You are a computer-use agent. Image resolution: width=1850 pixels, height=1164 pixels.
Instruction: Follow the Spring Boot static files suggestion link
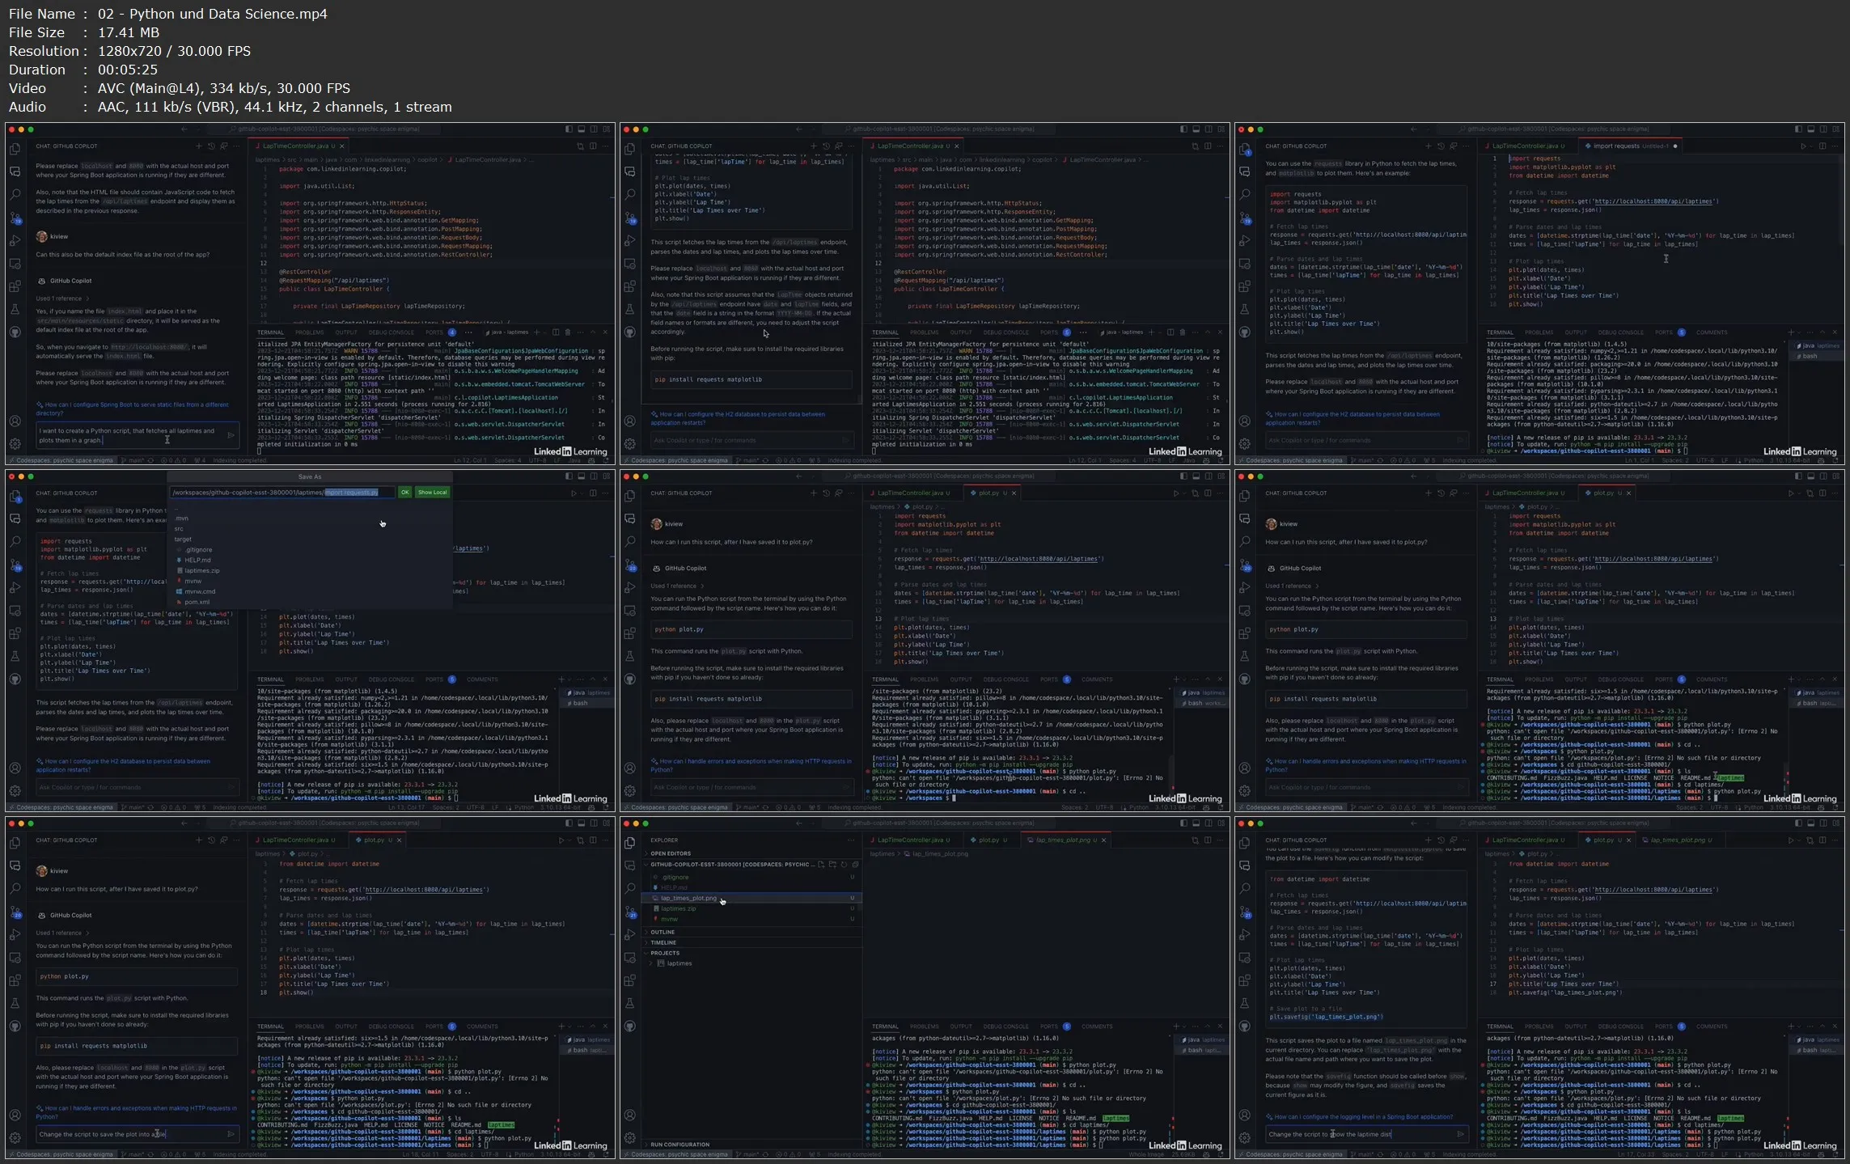(x=133, y=408)
